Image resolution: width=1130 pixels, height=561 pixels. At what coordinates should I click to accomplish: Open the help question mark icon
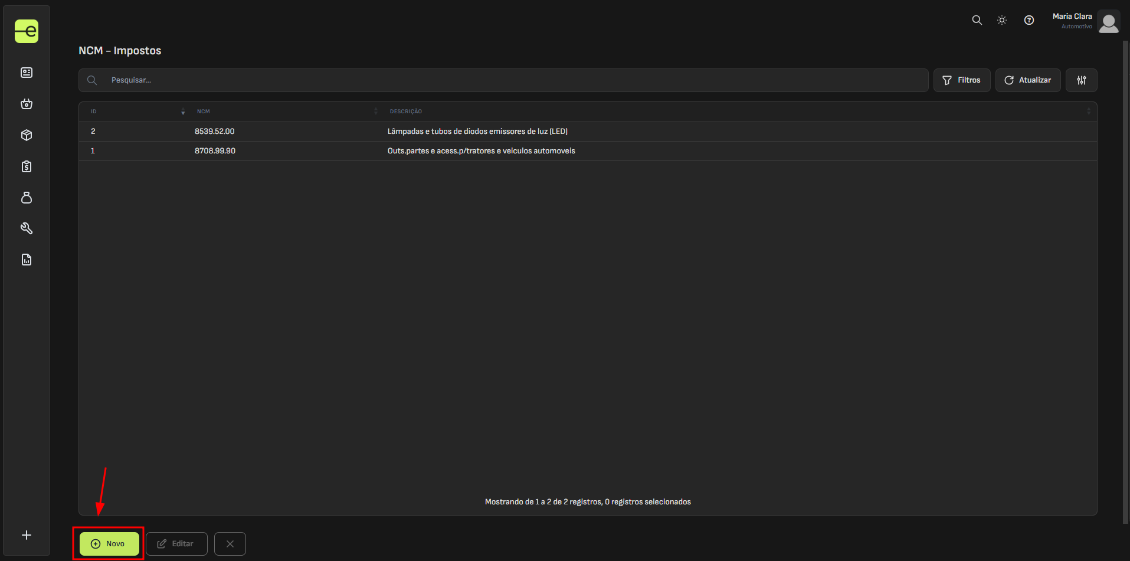tap(1029, 20)
